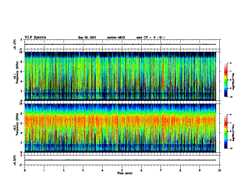Click the ch.1 frequency tick label "2"

pos(22,91)
